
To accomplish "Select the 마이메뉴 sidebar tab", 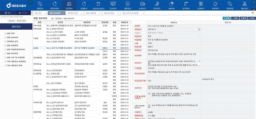I will pyautogui.click(x=23, y=13).
